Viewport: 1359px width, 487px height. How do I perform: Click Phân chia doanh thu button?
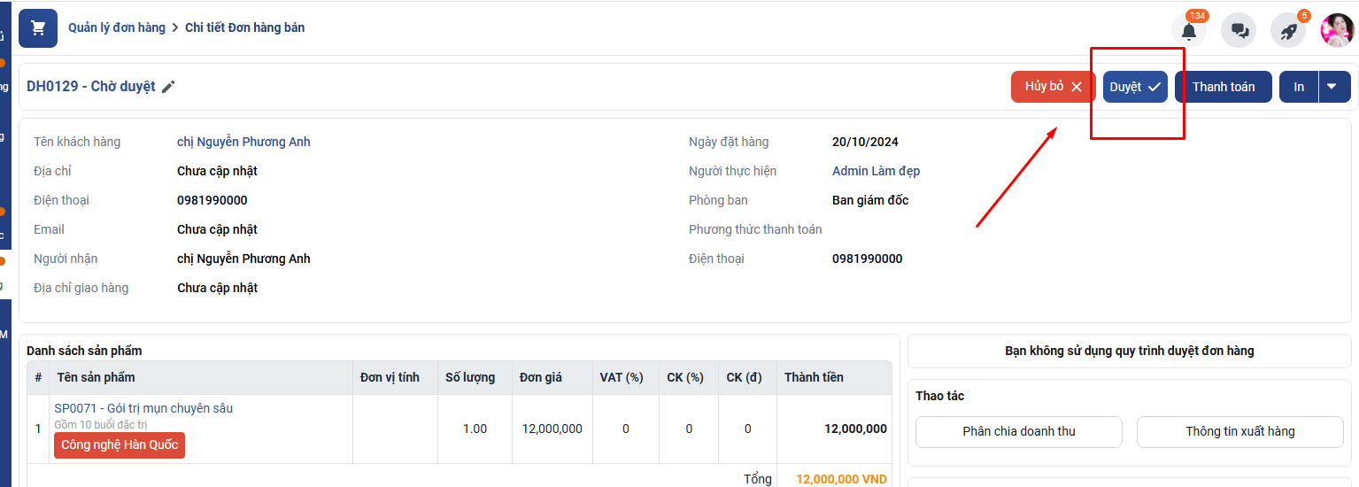pyautogui.click(x=1018, y=431)
